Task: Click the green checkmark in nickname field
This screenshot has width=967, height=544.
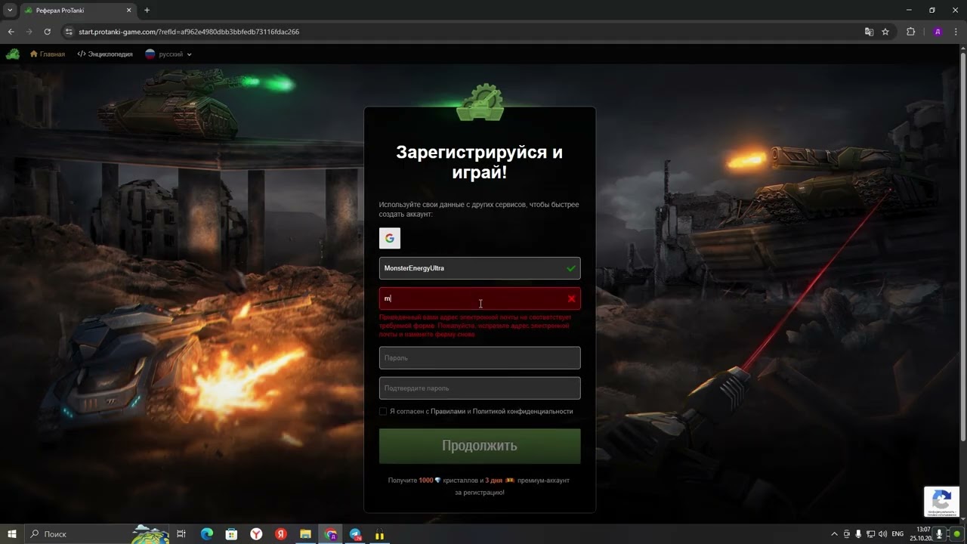Action: coord(571,268)
